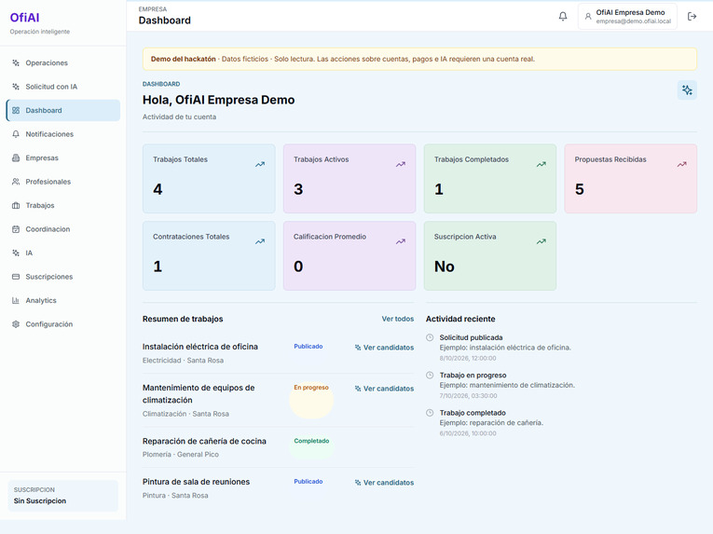
Task: Click the Operaciones sidebar icon
Action: [x=16, y=62]
